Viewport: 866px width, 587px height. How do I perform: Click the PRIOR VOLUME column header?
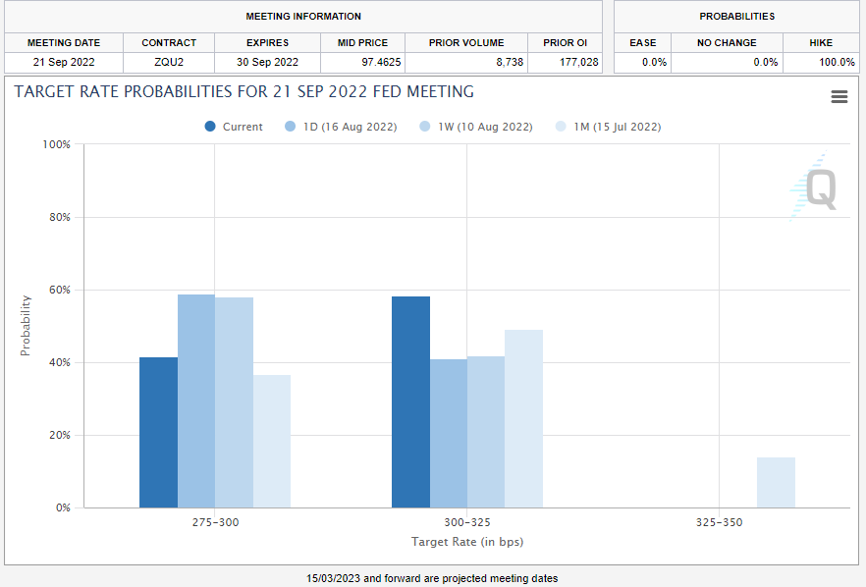coord(466,42)
